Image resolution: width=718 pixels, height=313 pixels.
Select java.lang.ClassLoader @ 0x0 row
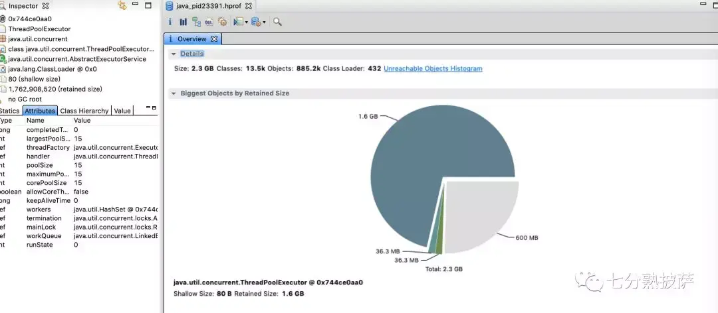click(78, 69)
